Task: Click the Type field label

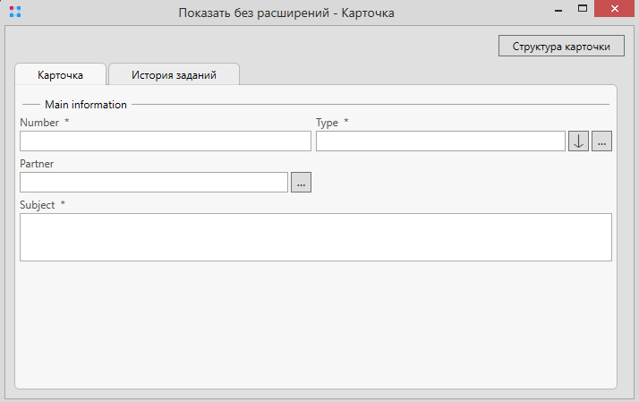Action: click(x=327, y=123)
